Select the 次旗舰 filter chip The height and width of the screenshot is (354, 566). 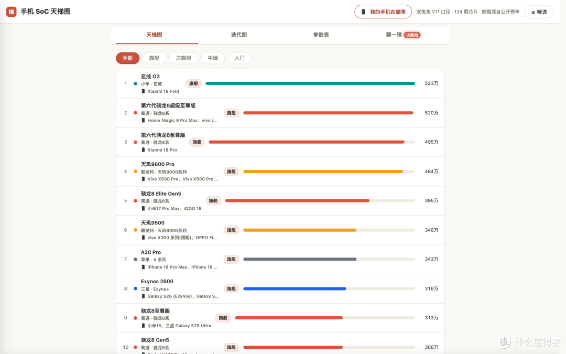[x=183, y=58]
